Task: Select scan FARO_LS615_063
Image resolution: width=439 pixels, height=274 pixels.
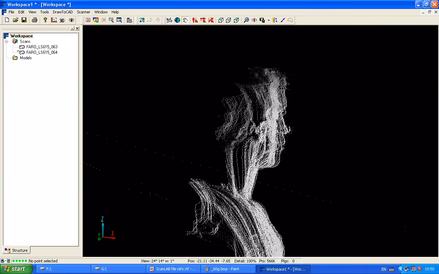Action: click(42, 47)
